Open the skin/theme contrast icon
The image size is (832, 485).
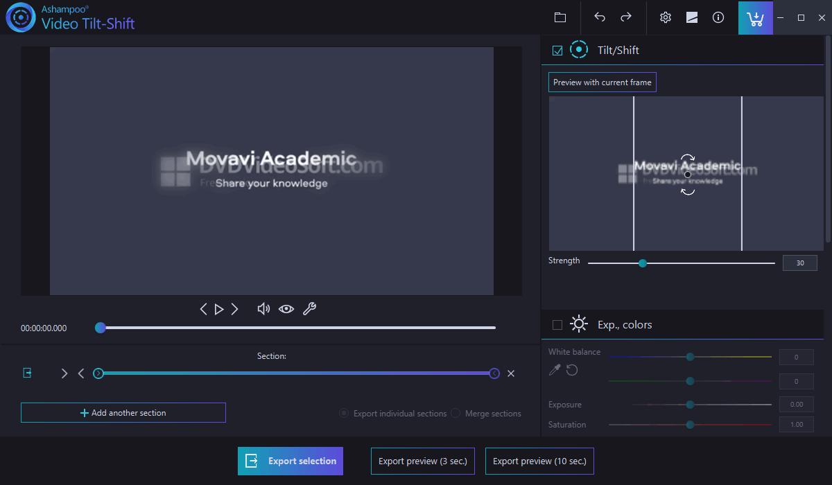[x=692, y=17]
